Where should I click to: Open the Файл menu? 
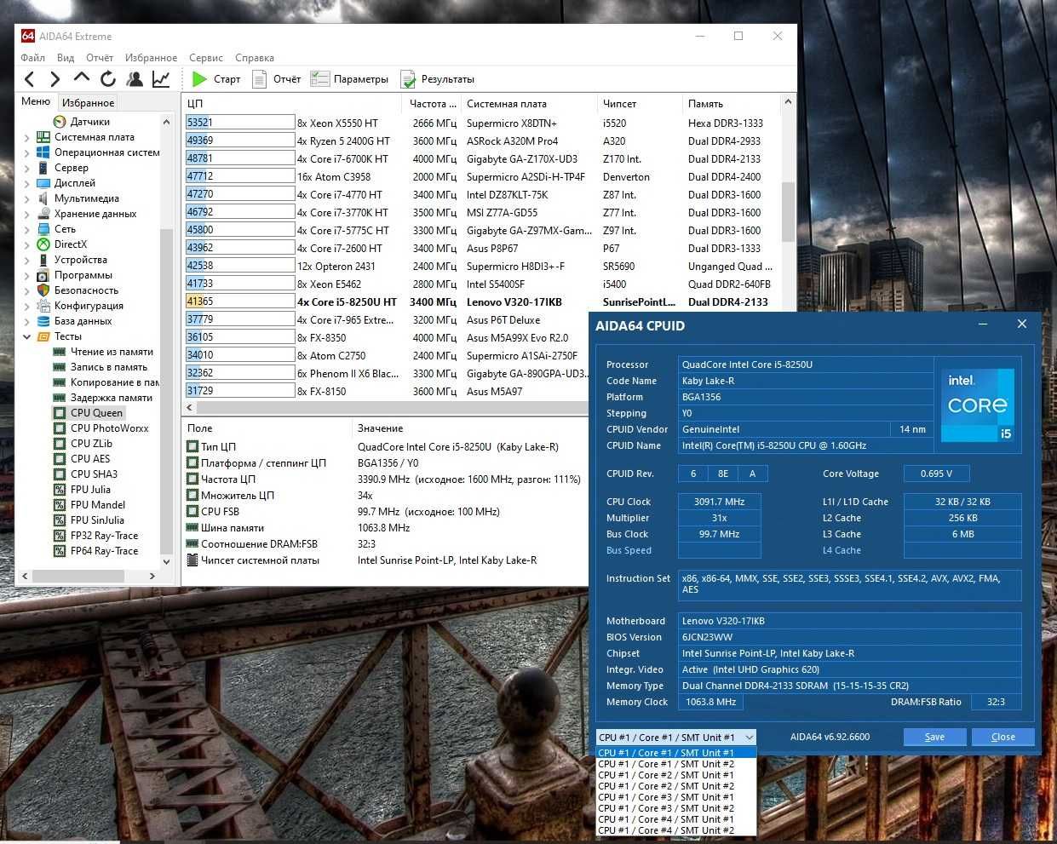pos(33,58)
